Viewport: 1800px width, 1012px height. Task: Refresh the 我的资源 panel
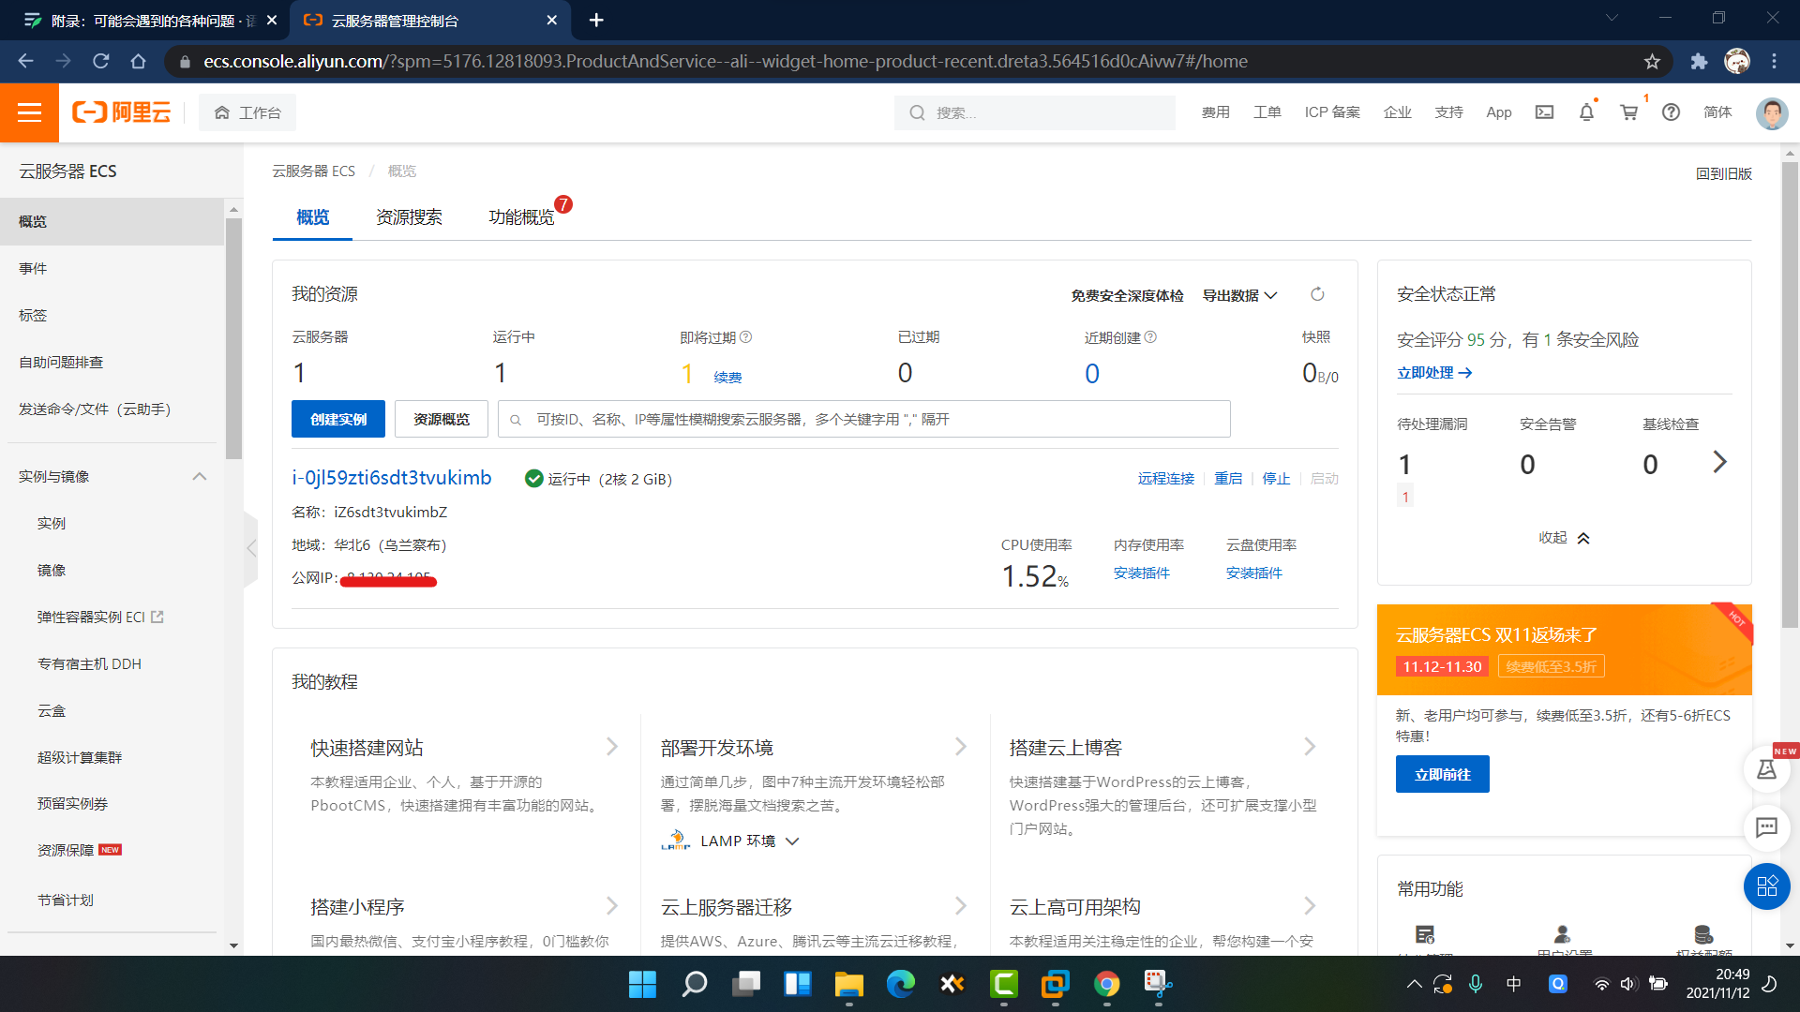coord(1317,294)
